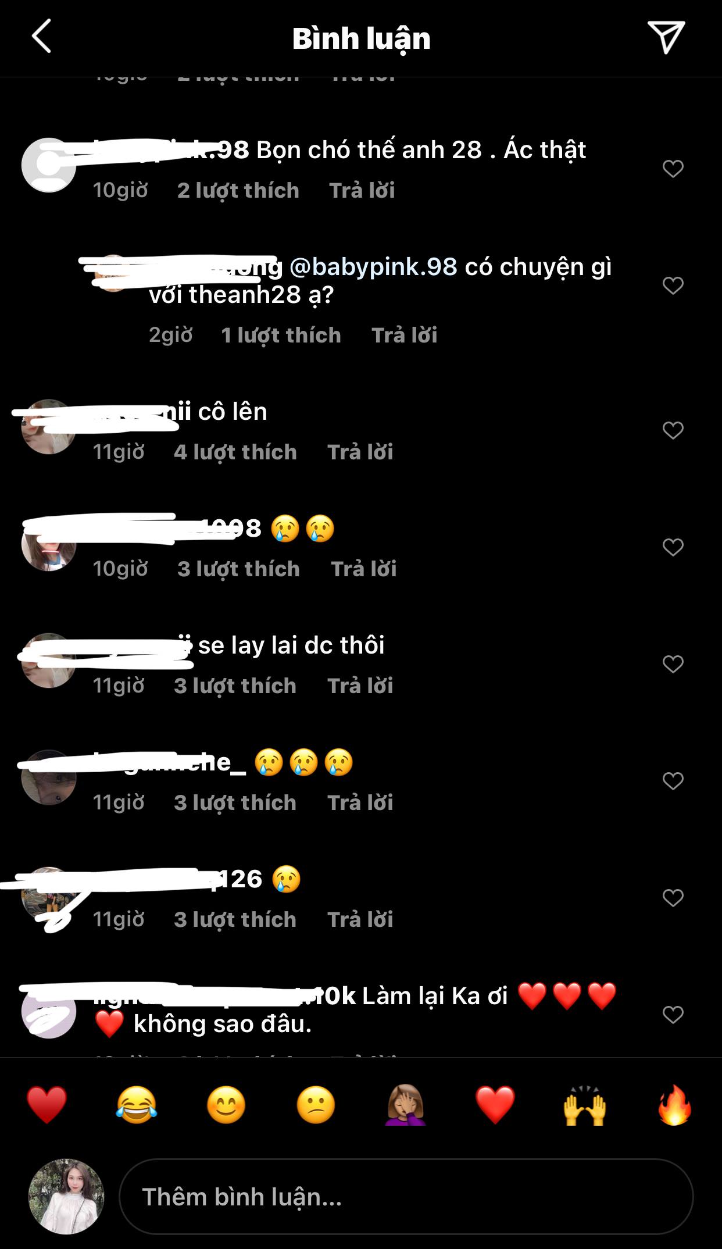Screen dimensions: 722x1249
Task: Insert the fire emoji reaction
Action: (x=674, y=1104)
